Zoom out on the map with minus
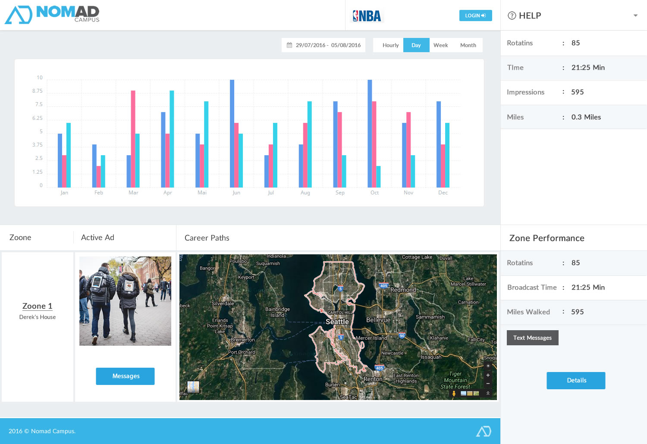647x444 pixels. (x=488, y=383)
